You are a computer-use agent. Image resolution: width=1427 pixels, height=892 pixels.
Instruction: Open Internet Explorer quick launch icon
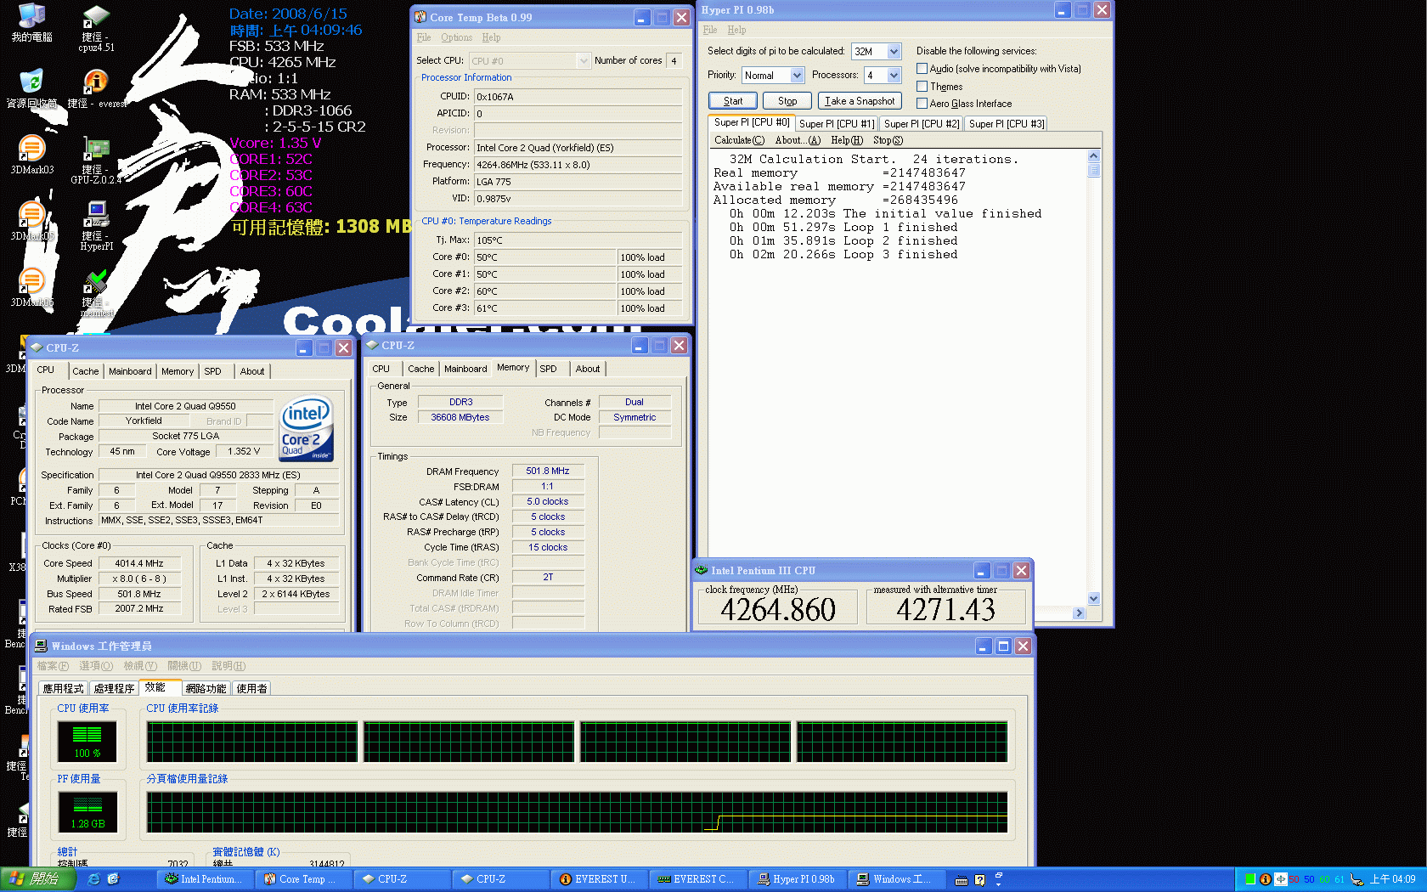coord(93,879)
